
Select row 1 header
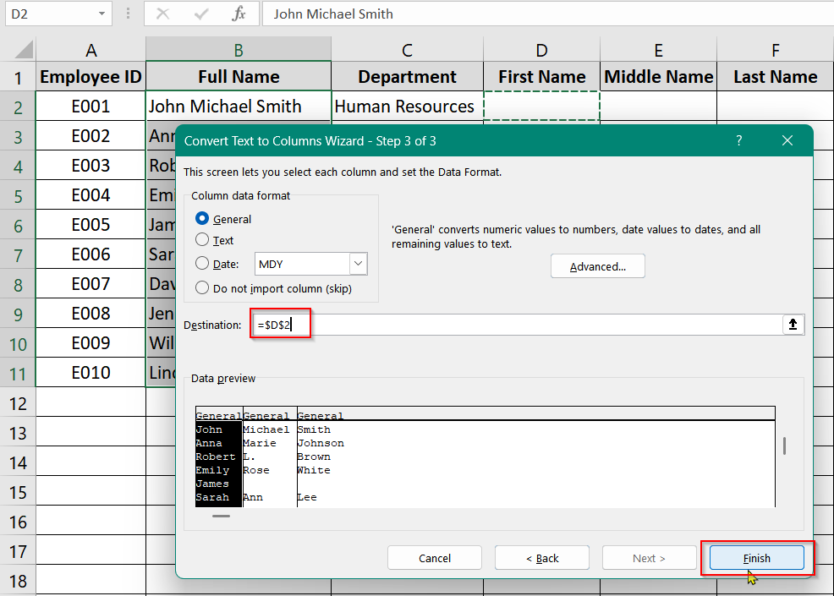(18, 78)
